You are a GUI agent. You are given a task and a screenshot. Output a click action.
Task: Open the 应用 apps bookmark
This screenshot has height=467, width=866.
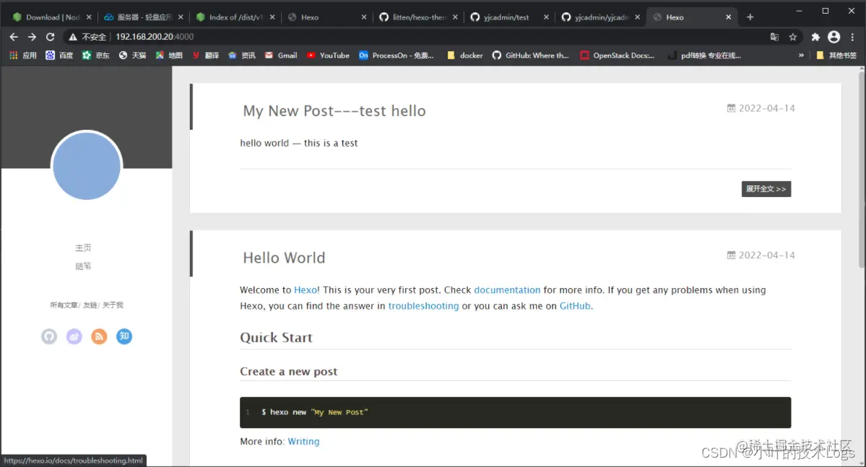click(x=23, y=55)
